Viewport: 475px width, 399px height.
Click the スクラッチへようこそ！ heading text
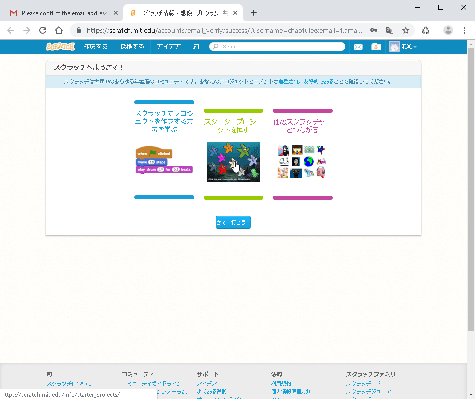click(88, 67)
